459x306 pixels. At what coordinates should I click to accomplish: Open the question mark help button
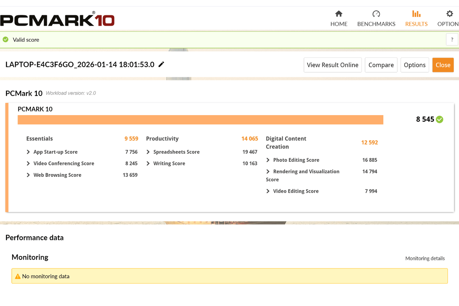pyautogui.click(x=452, y=39)
